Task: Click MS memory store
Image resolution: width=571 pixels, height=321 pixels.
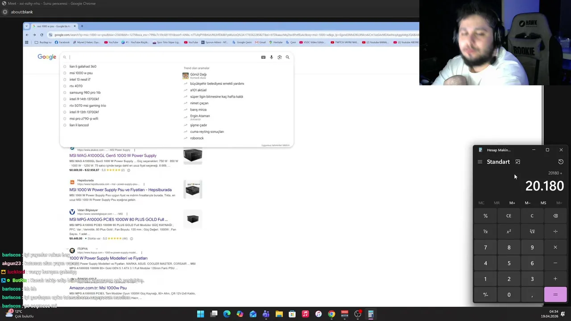Action: pos(543,203)
